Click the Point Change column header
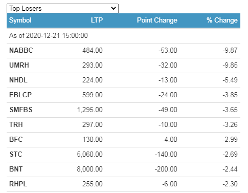 pos(157,20)
